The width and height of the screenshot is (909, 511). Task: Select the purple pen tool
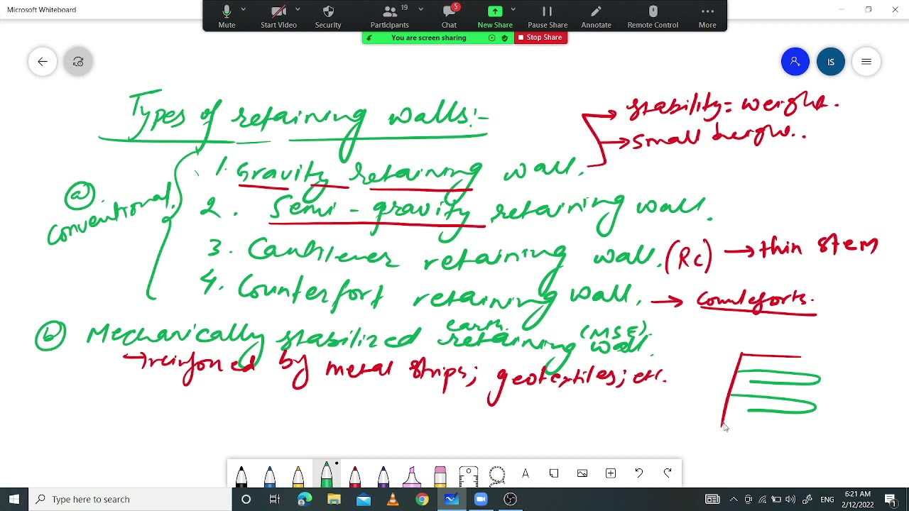tap(383, 476)
